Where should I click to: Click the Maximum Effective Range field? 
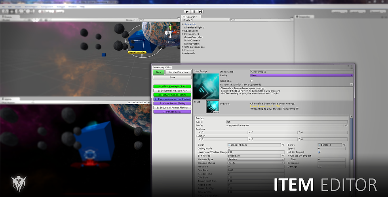(x=256, y=152)
